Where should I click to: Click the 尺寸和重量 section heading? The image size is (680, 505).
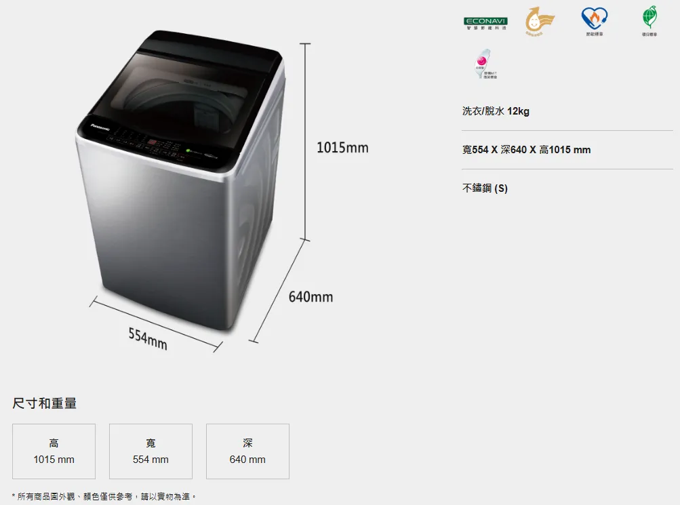coord(45,403)
